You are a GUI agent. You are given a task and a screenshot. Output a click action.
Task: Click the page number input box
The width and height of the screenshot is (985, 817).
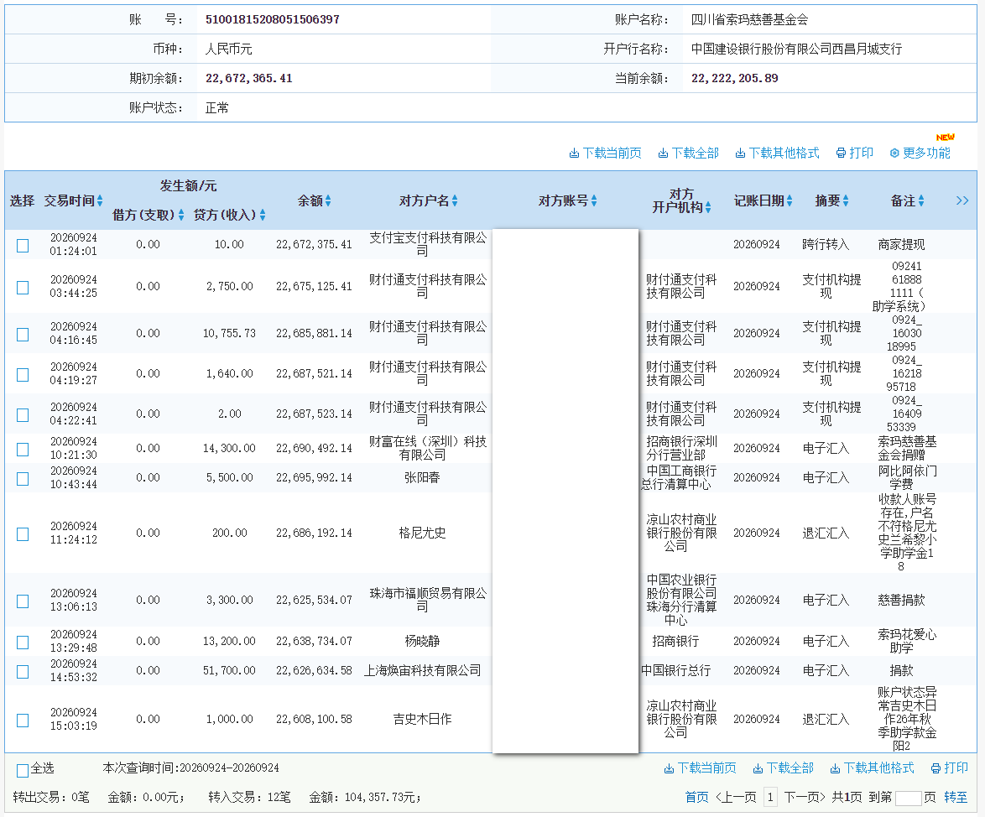[909, 799]
